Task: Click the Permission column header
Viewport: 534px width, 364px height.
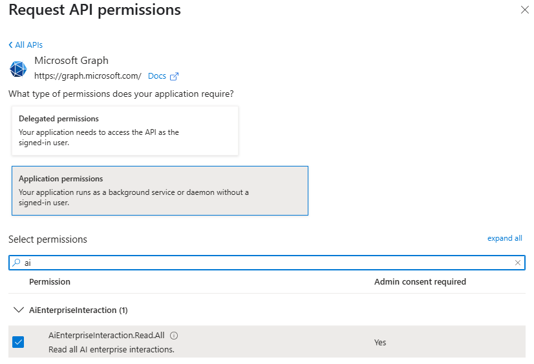Action: click(50, 281)
